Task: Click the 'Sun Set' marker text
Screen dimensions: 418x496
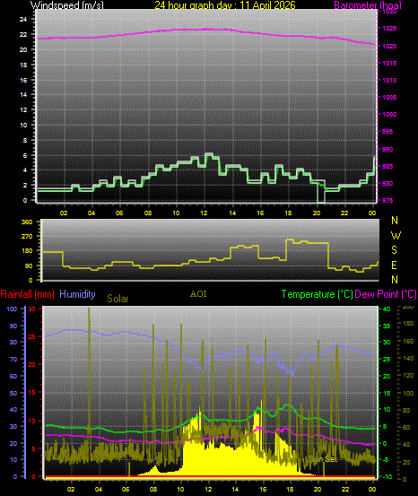Action: pos(323,459)
